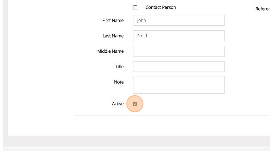Uncheck the Active checkbox
Viewport: 270px width, 151px height.
(135, 104)
